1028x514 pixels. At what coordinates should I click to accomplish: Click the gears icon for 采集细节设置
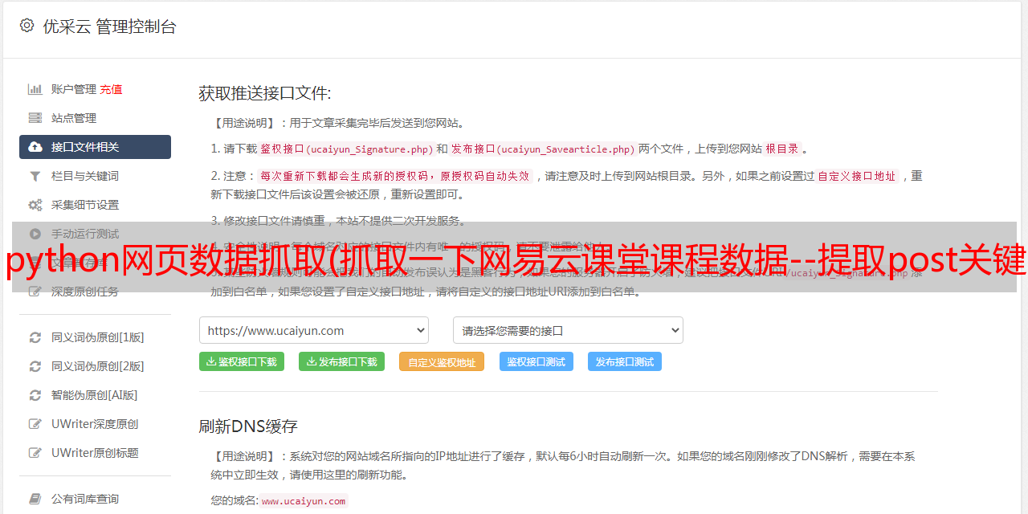[x=35, y=205]
